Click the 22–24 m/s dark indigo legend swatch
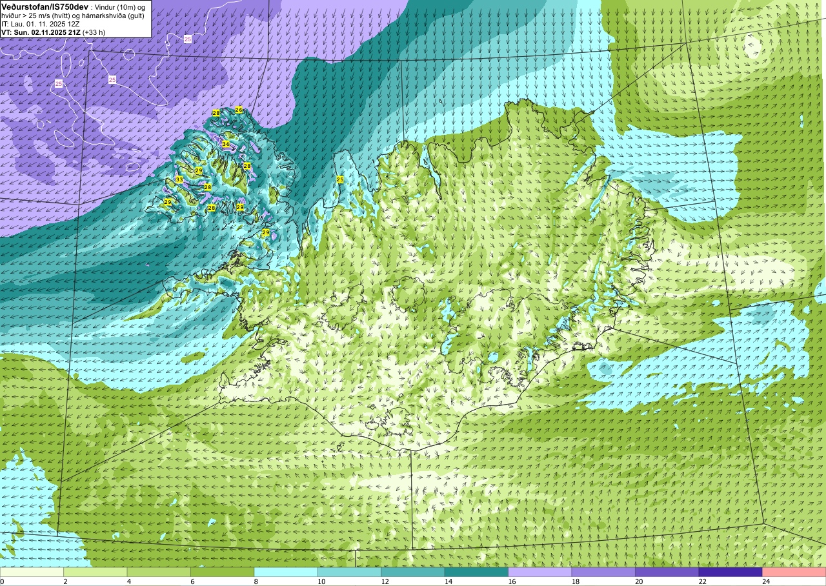Viewport: 826px width, 586px height. 730,572
